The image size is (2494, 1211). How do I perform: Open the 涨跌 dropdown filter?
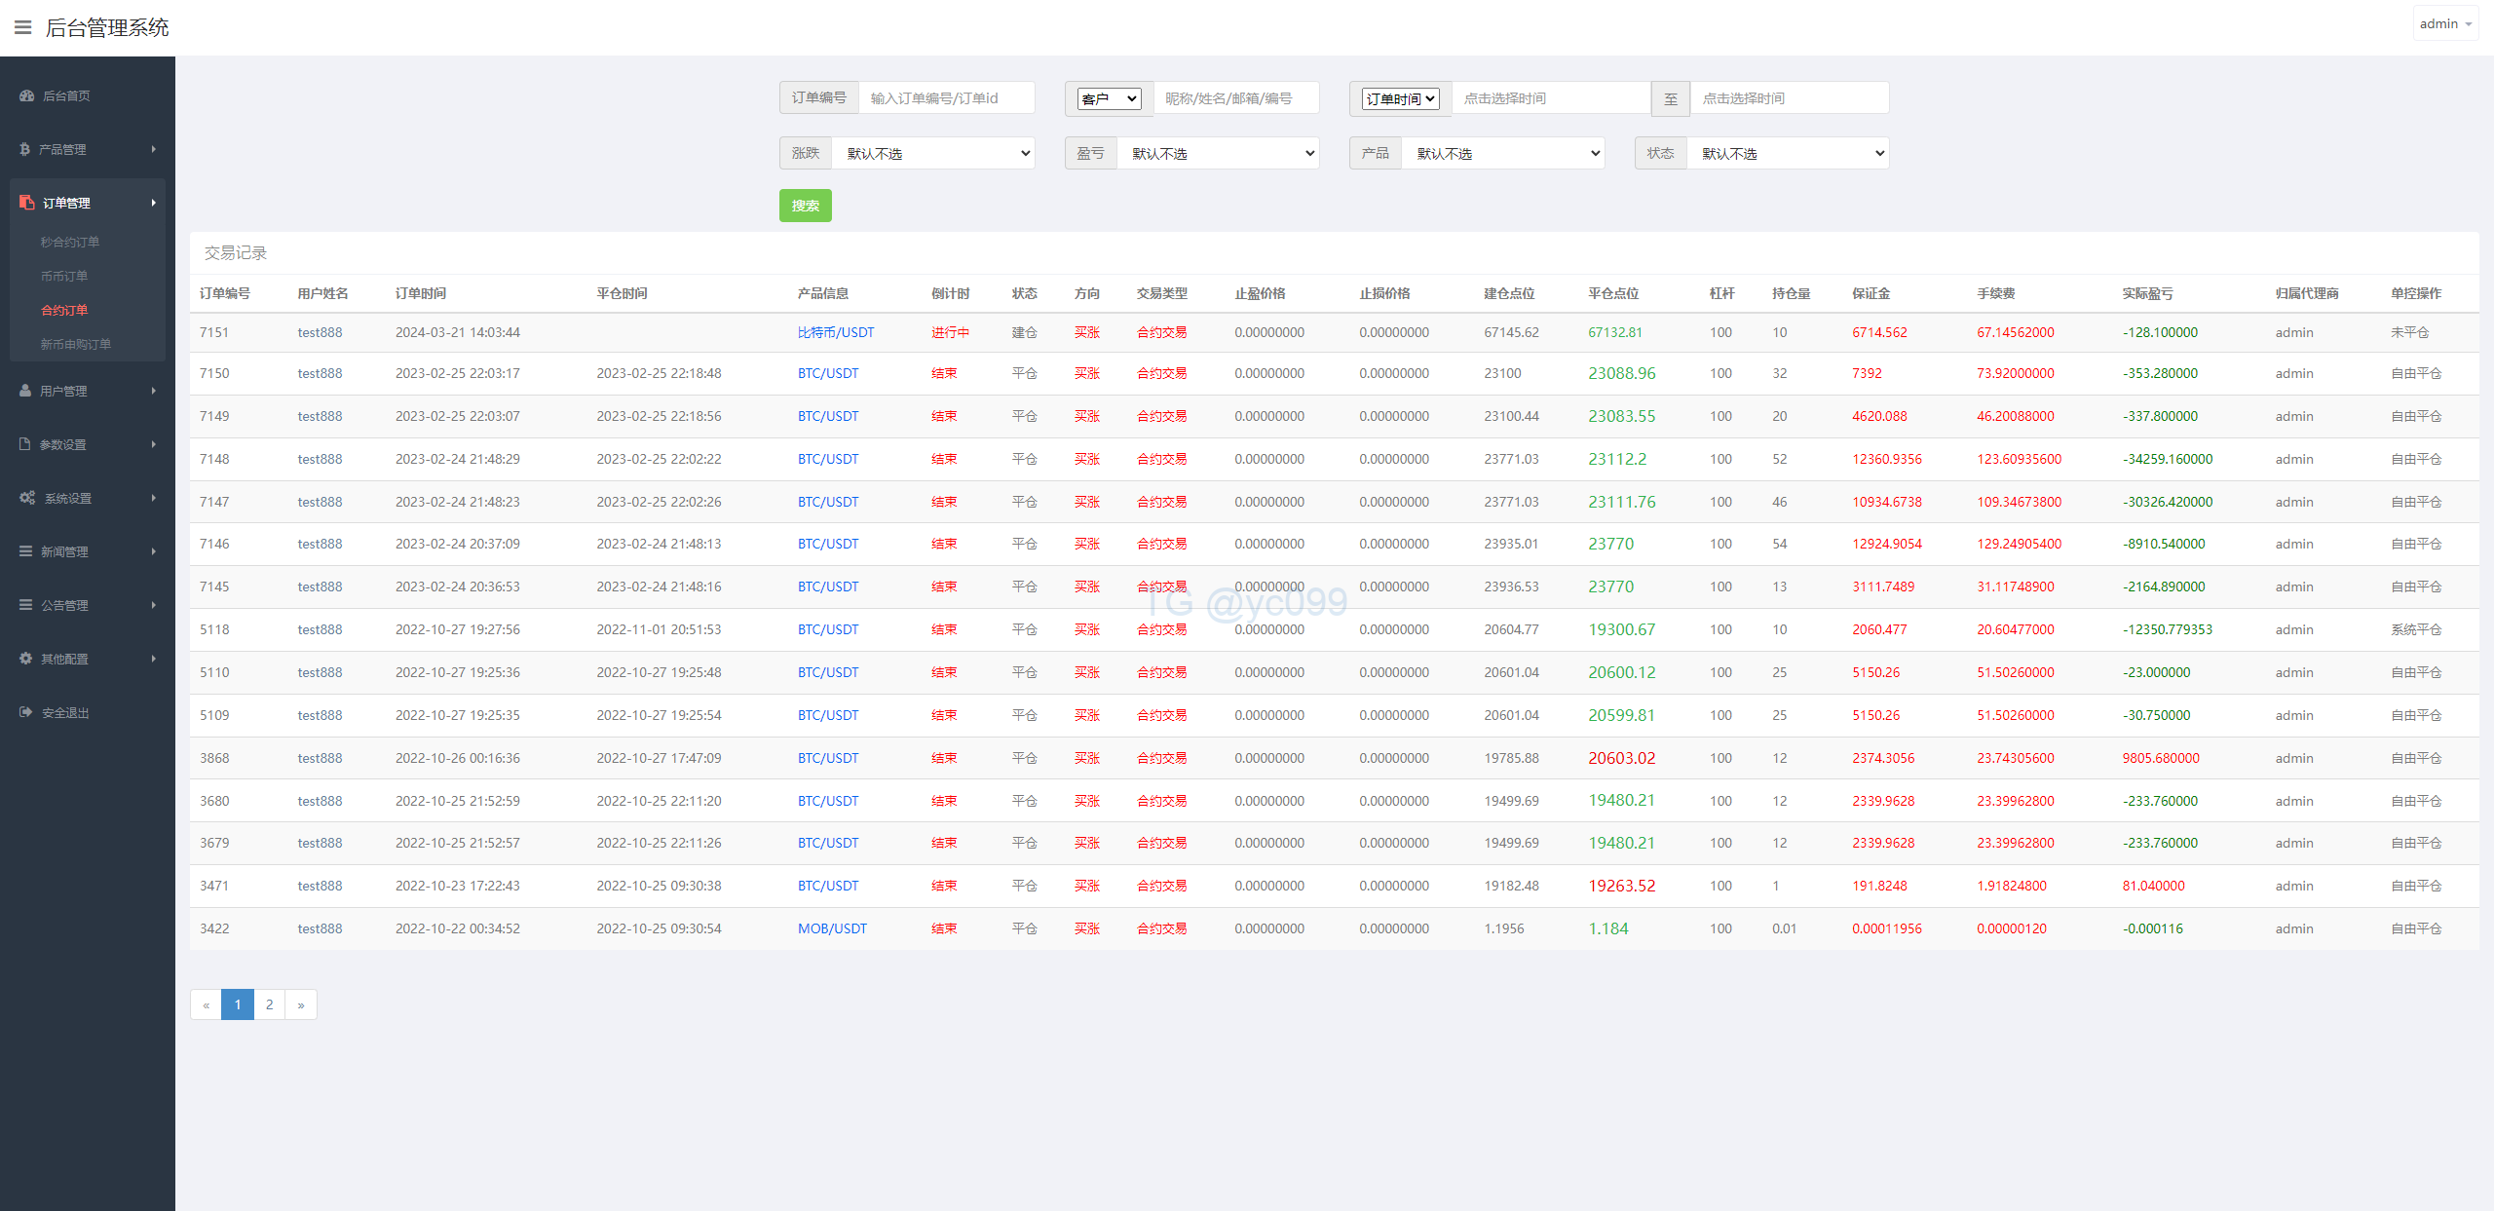tap(932, 154)
